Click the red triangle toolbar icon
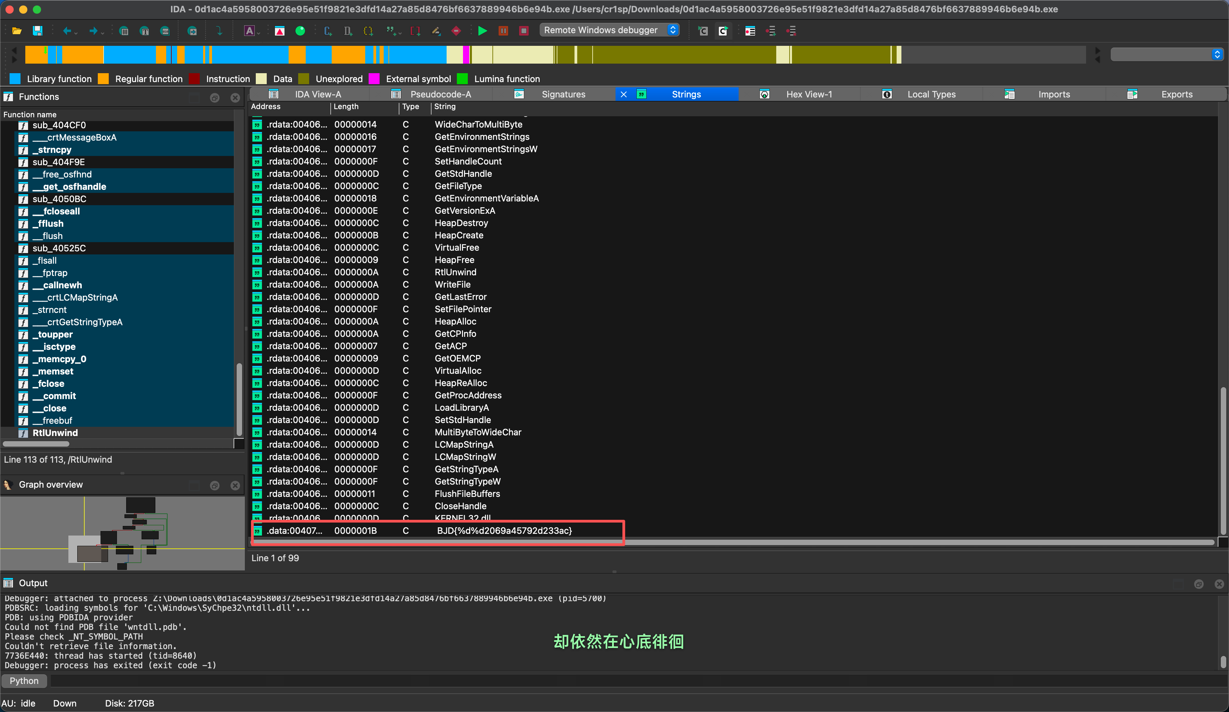Viewport: 1229px width, 712px height. point(279,31)
